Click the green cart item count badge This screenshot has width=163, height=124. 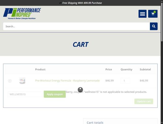click(x=155, y=12)
